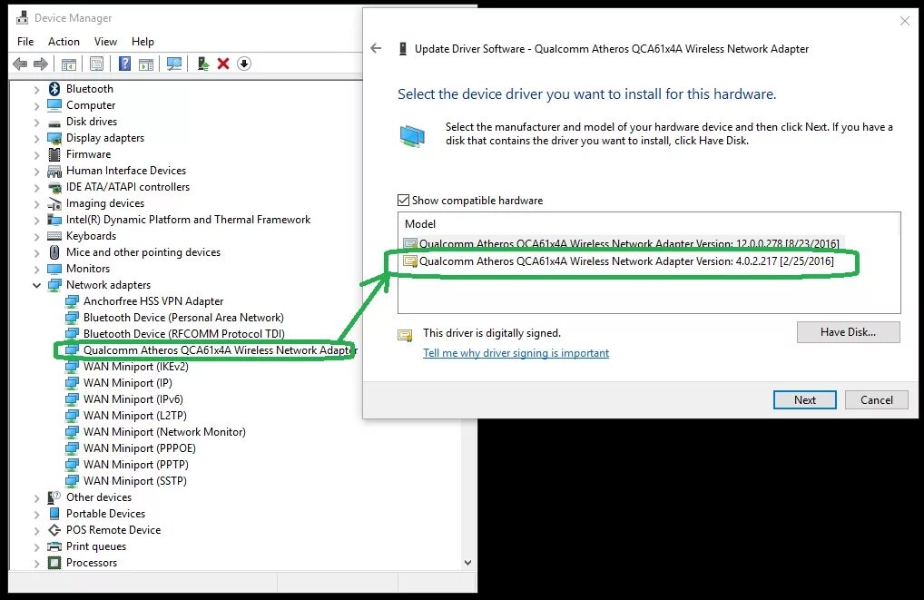Screen dimensions: 924x600
Task: Expand the Other devices node
Action: [36, 498]
